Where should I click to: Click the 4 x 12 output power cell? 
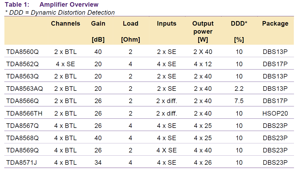[203, 64]
